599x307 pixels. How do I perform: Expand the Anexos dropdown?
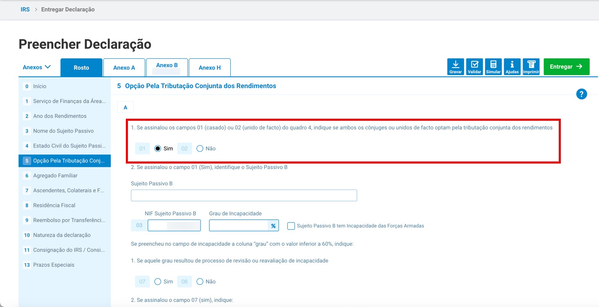37,67
